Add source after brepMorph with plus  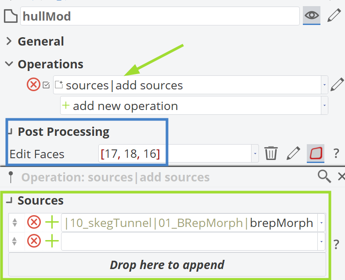(52, 222)
